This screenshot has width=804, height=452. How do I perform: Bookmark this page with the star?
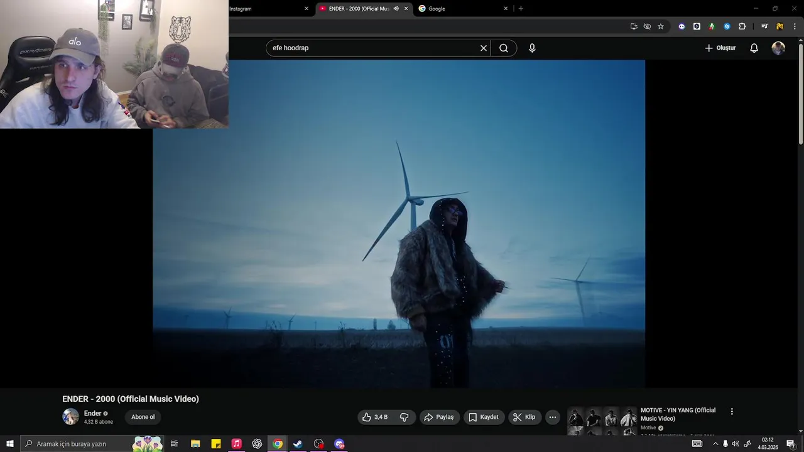point(661,26)
